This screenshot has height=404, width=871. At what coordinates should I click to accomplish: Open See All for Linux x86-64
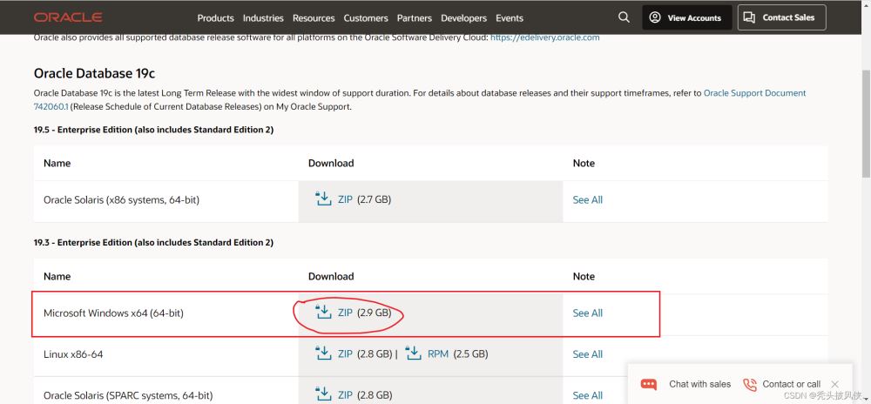(587, 354)
